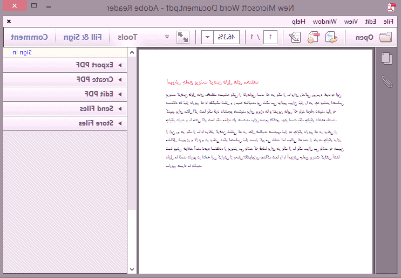Click the tools pane scroll up arrow
Image resolution: width=401 pixels, height=278 pixels.
(x=132, y=53)
